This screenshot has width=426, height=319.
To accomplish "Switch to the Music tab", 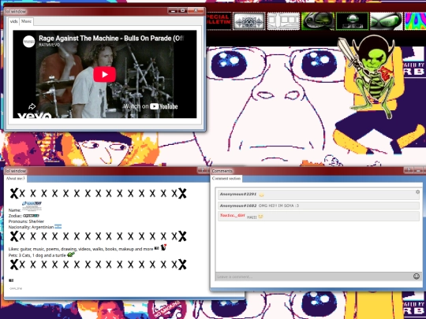I will point(26,21).
